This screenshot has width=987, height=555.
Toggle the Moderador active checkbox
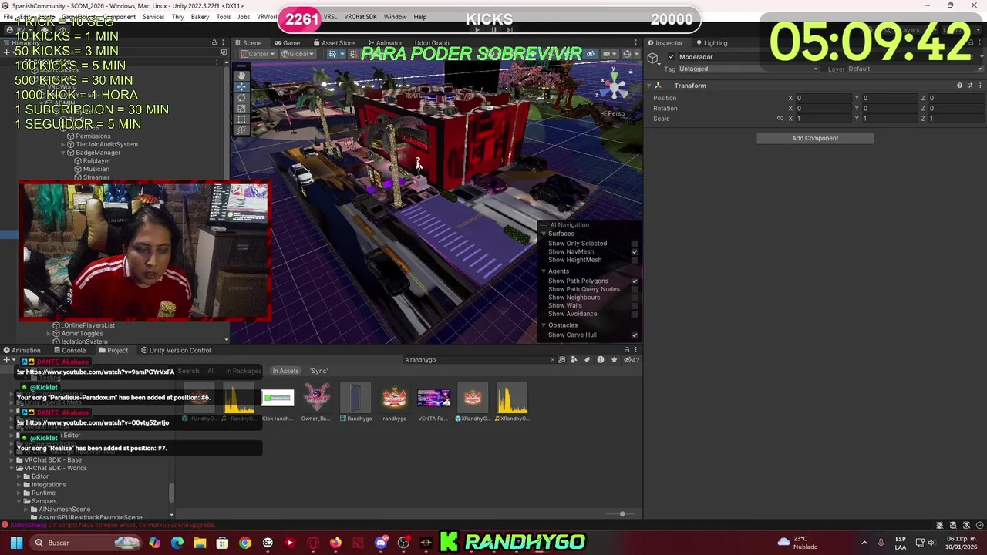671,57
